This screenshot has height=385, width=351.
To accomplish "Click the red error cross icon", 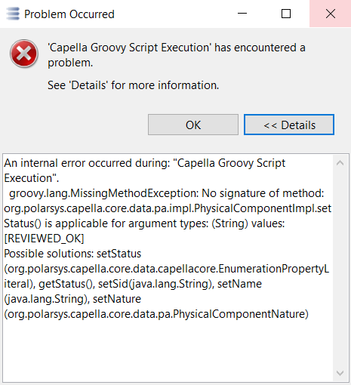I will coord(24,54).
